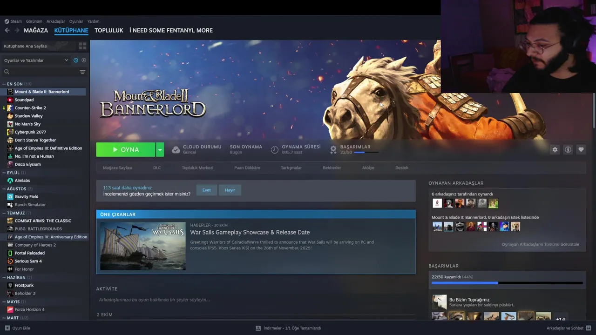Screen dimensions: 596x335
Task: Open the Steam menu
Action: click(13, 21)
